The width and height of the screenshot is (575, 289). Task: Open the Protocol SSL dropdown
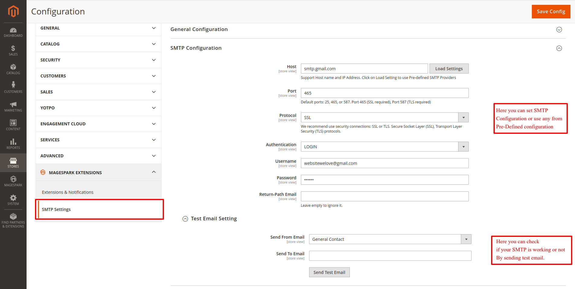[385, 118]
